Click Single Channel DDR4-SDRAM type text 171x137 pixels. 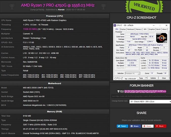tap(40, 120)
